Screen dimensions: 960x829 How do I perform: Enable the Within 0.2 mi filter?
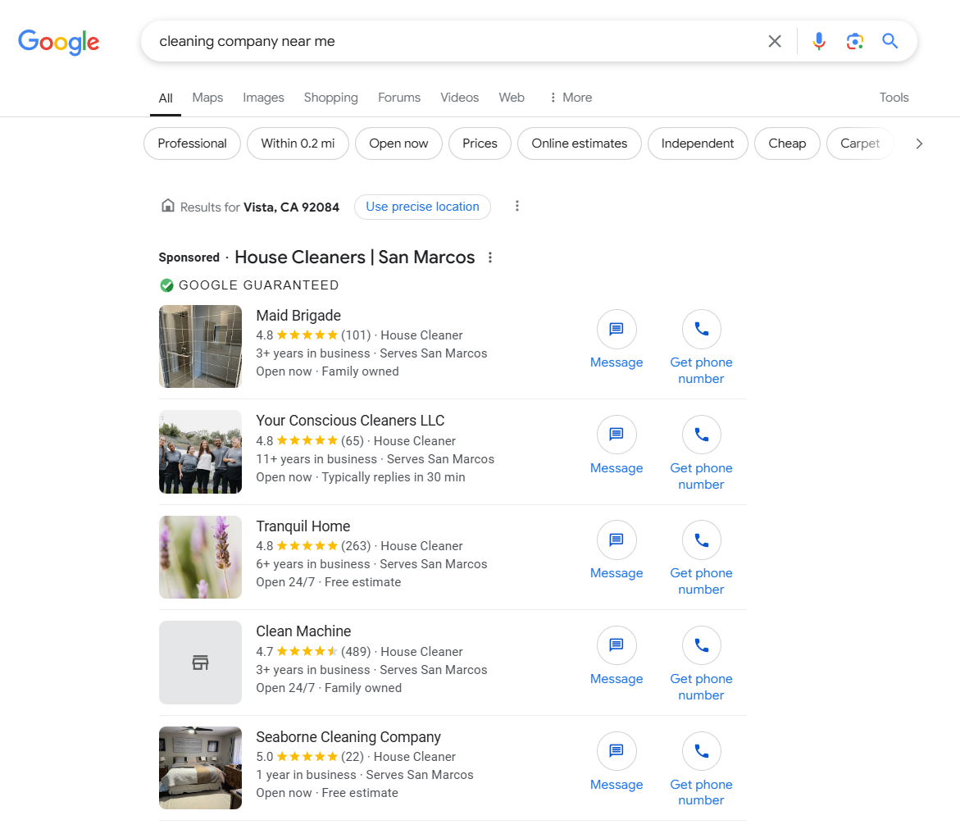(298, 143)
